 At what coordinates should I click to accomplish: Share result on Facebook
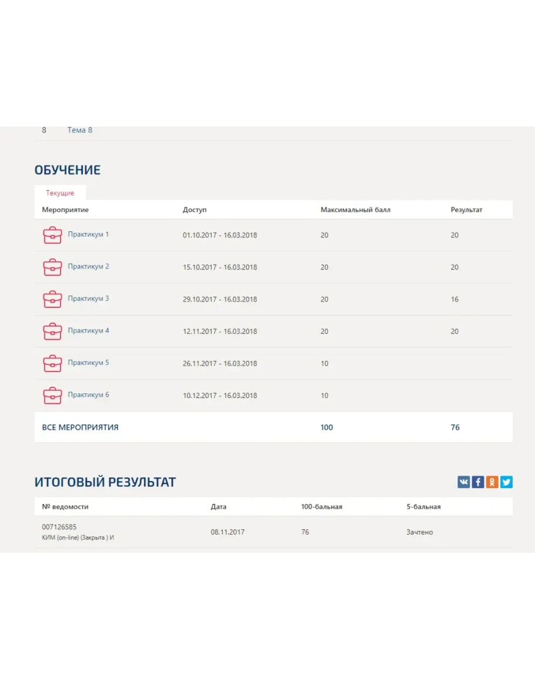(478, 482)
